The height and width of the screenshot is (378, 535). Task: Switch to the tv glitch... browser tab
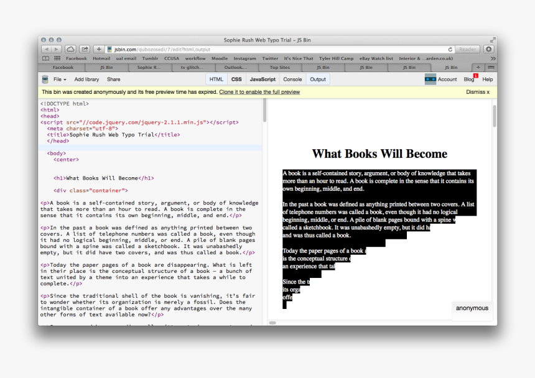tap(192, 68)
